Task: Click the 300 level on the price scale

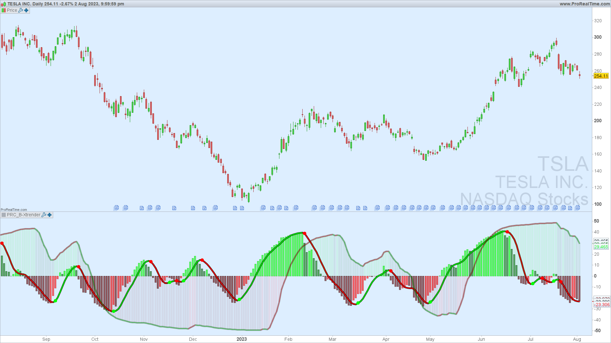Action: [598, 37]
